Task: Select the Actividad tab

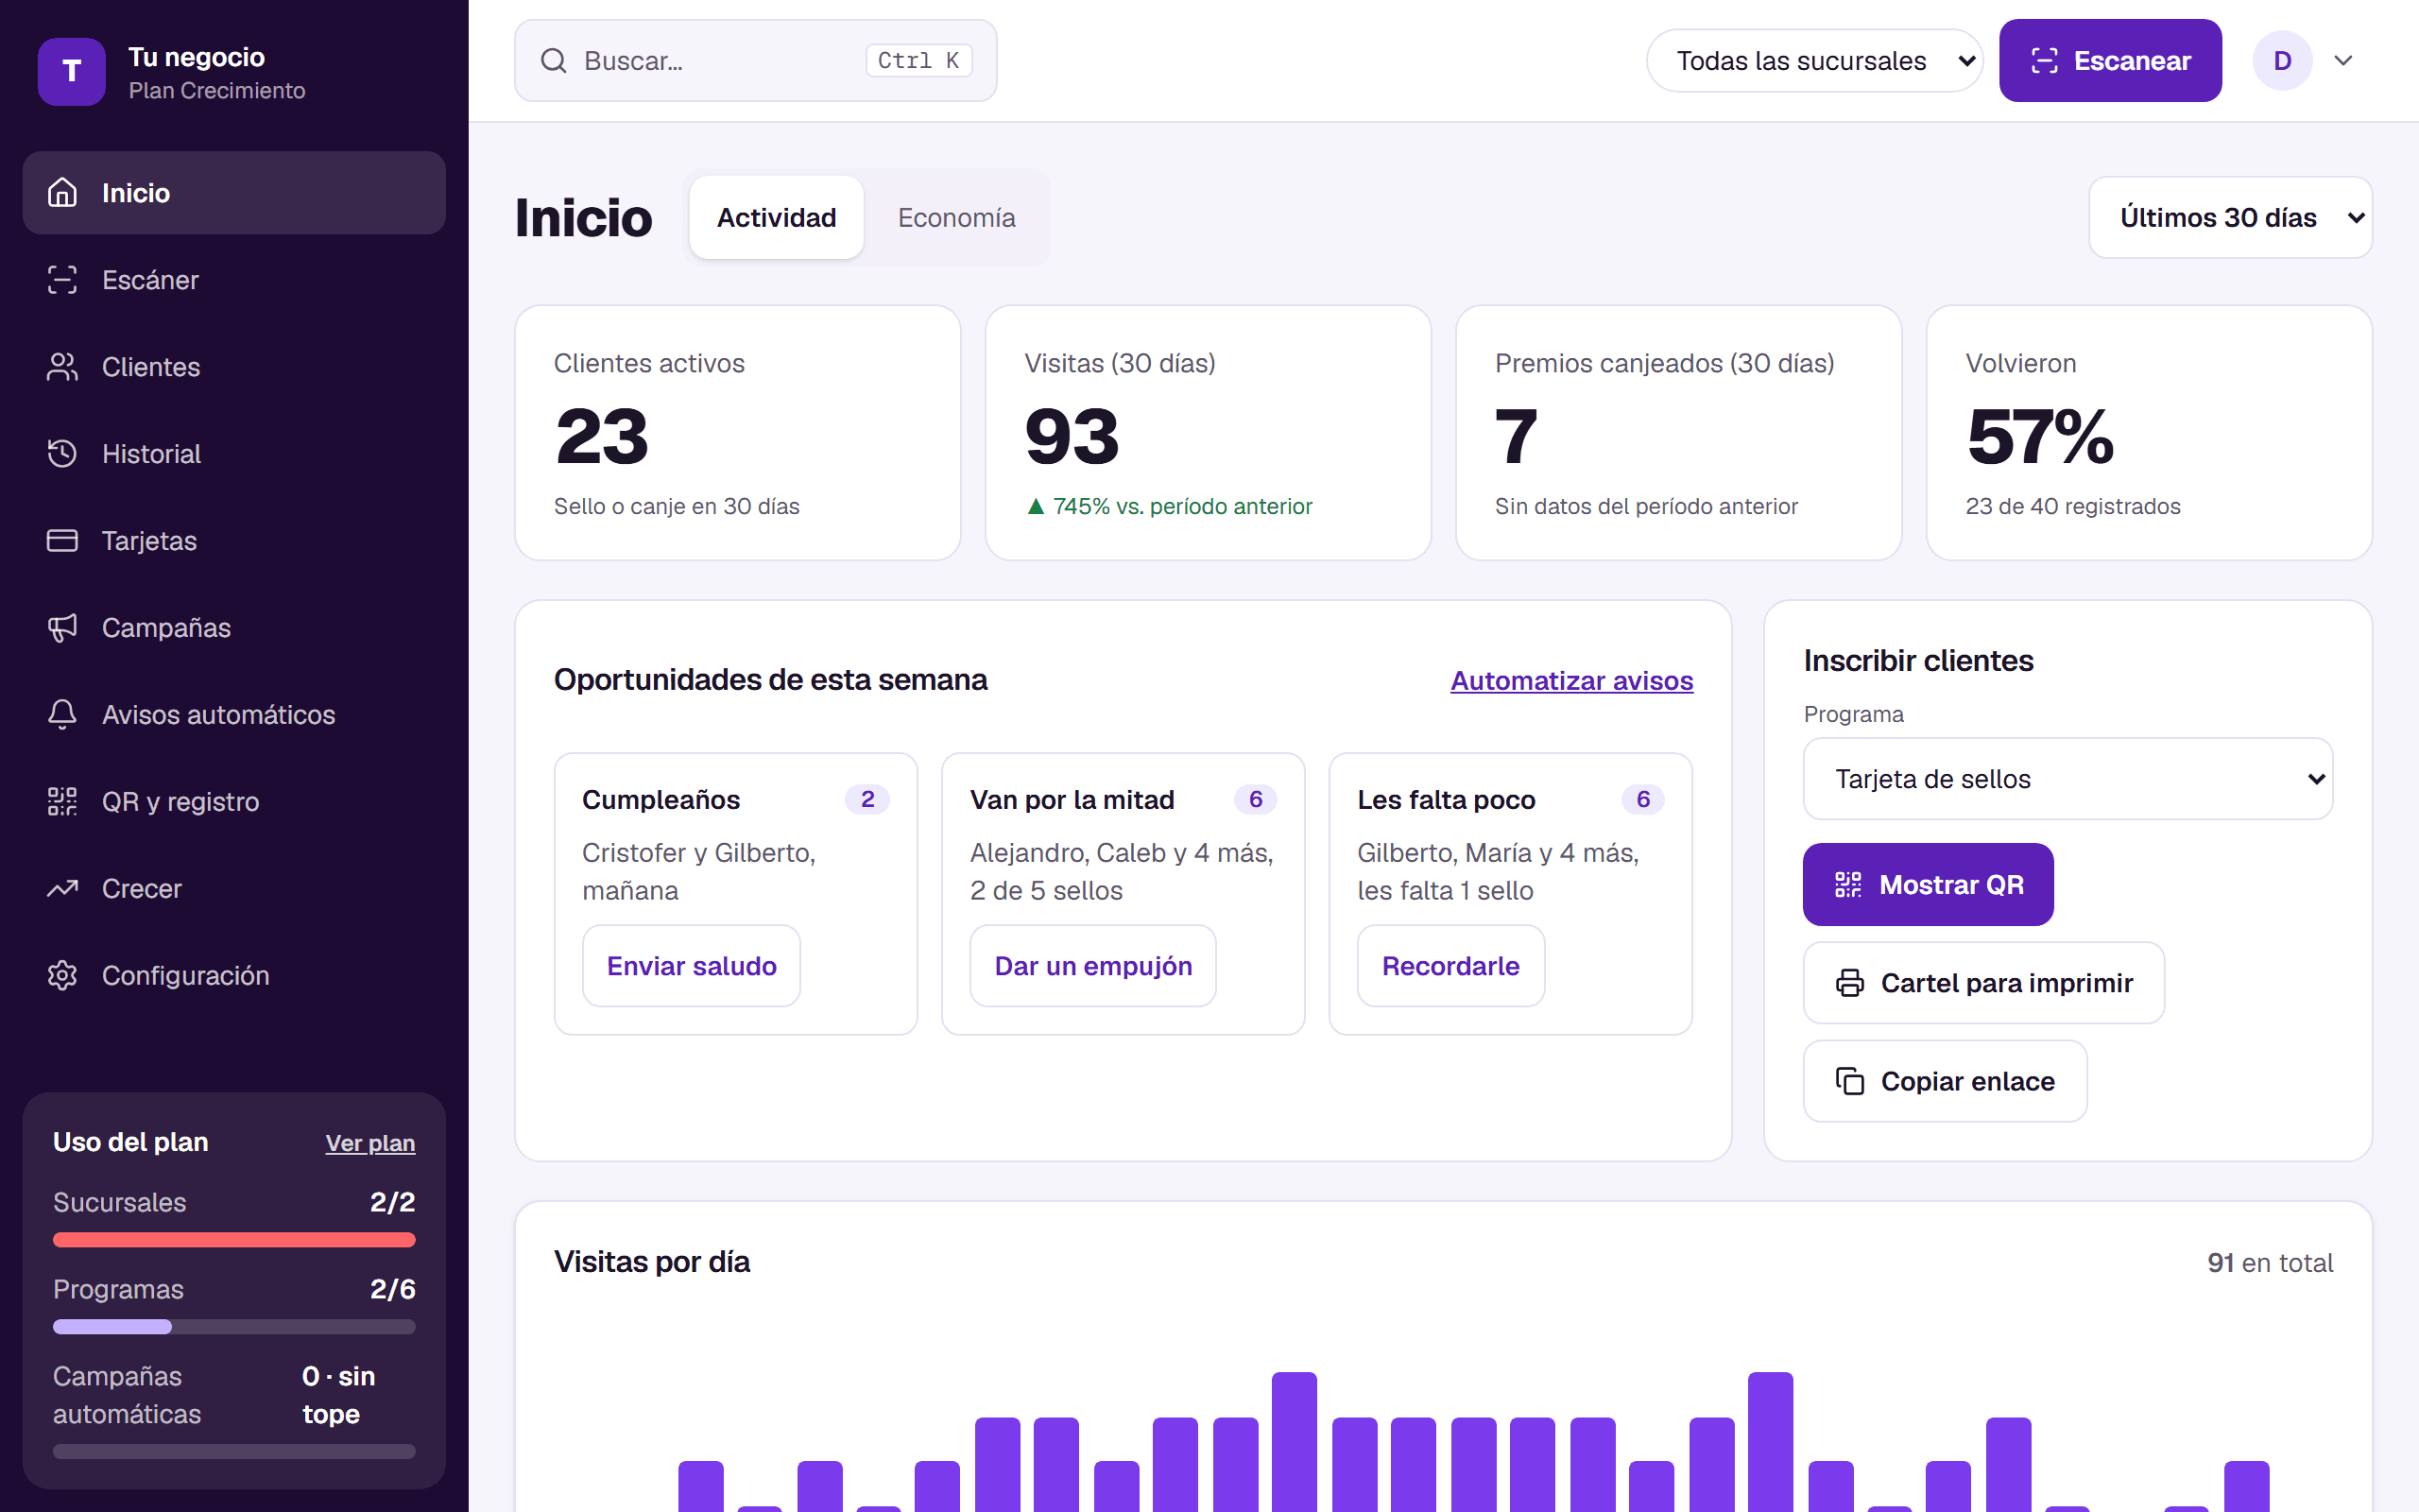Action: (x=777, y=217)
